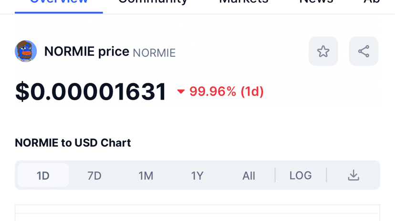Download chart data using download icon
The width and height of the screenshot is (395, 221).
pyautogui.click(x=353, y=175)
